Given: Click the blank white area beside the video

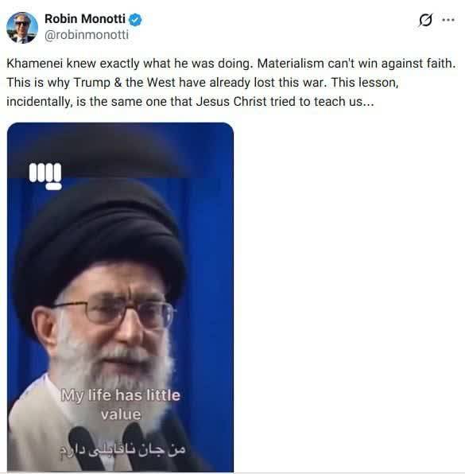Looking at the screenshot, I should [x=347, y=296].
